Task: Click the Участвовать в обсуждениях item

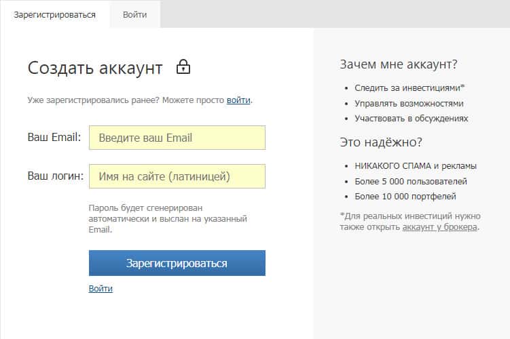Action: coord(411,118)
